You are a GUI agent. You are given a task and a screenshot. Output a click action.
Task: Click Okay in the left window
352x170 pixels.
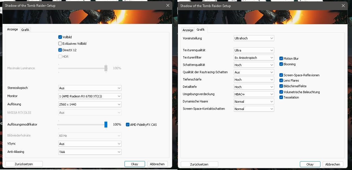point(135,164)
